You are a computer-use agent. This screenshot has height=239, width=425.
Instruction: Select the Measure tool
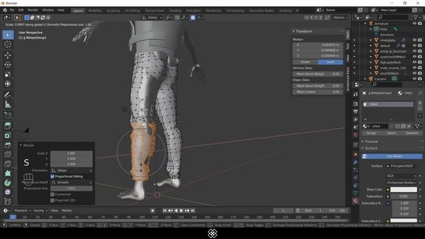[x=8, y=104]
